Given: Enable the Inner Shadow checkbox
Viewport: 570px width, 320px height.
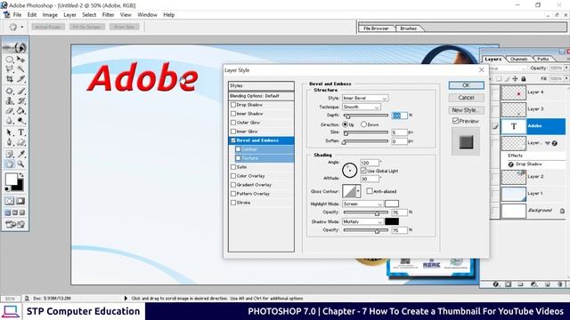Looking at the screenshot, I should pyautogui.click(x=233, y=114).
